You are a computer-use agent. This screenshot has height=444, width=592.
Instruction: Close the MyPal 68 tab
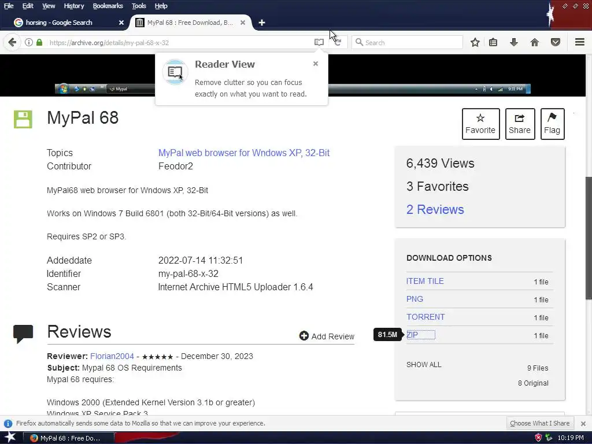pos(243,23)
